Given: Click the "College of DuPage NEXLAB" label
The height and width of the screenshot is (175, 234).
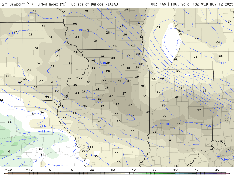Looking at the screenshot, I should 94,4.
